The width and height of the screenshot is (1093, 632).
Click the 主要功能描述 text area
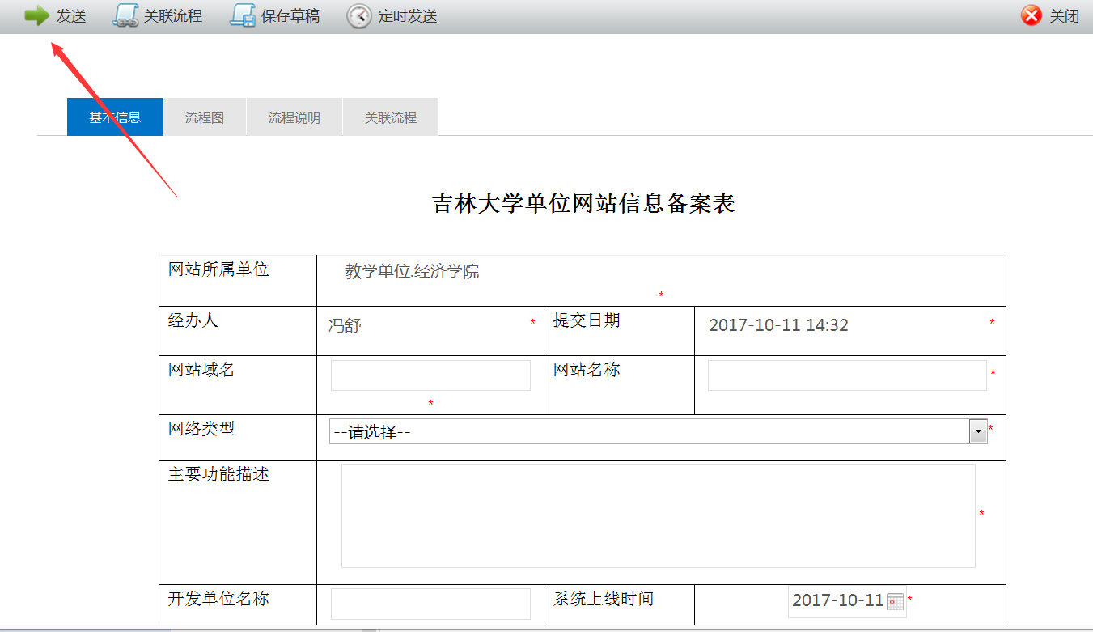pyautogui.click(x=658, y=515)
